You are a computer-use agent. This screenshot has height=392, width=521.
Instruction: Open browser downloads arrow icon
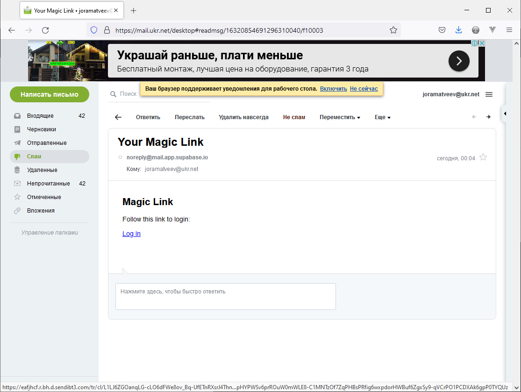458,30
